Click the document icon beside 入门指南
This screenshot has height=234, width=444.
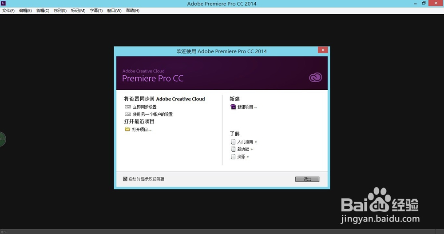(233, 142)
